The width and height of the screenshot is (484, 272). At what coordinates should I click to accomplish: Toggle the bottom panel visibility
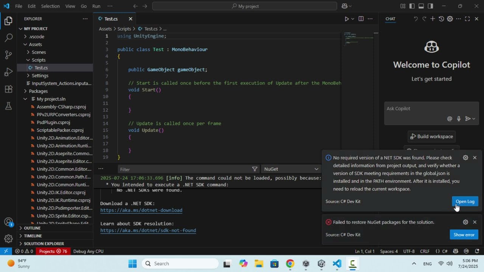tap(421, 6)
